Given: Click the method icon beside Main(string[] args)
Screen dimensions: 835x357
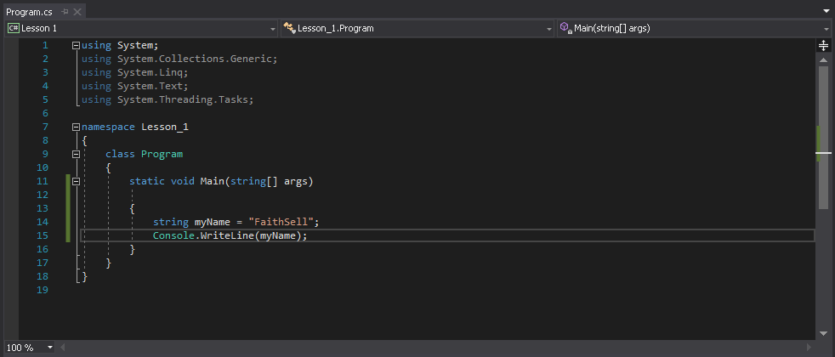Looking at the screenshot, I should coord(565,28).
